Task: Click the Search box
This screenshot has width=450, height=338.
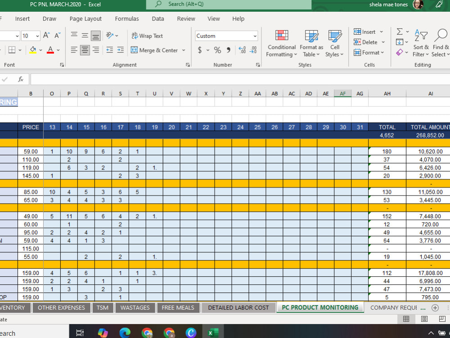Action: pos(229,5)
